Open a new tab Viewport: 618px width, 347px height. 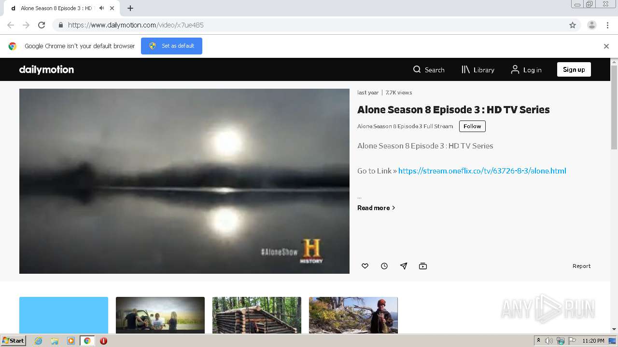[x=130, y=8]
